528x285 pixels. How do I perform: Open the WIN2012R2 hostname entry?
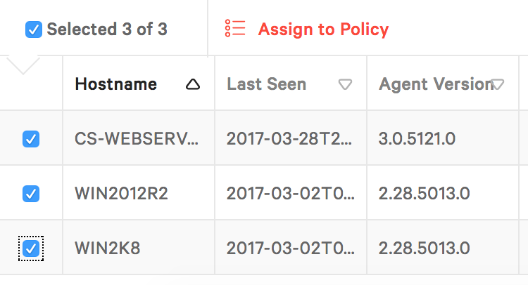point(121,193)
